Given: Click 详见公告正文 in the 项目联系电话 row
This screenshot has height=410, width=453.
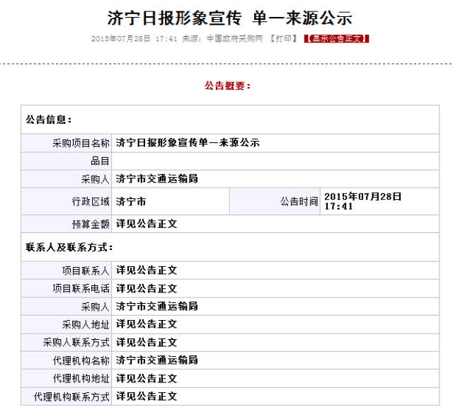Looking at the screenshot, I should click(147, 288).
